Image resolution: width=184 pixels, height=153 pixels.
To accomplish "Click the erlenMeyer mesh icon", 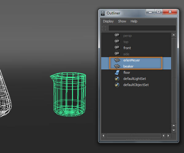I will tap(117, 60).
